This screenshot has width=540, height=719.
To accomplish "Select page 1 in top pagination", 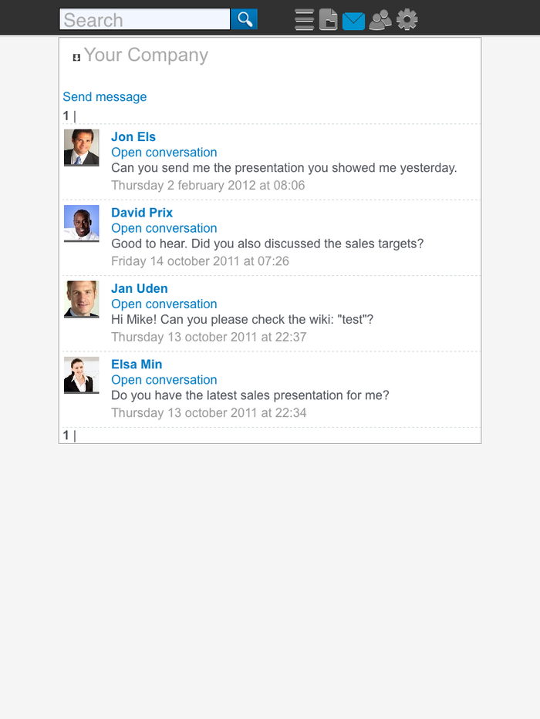I will 66,116.
